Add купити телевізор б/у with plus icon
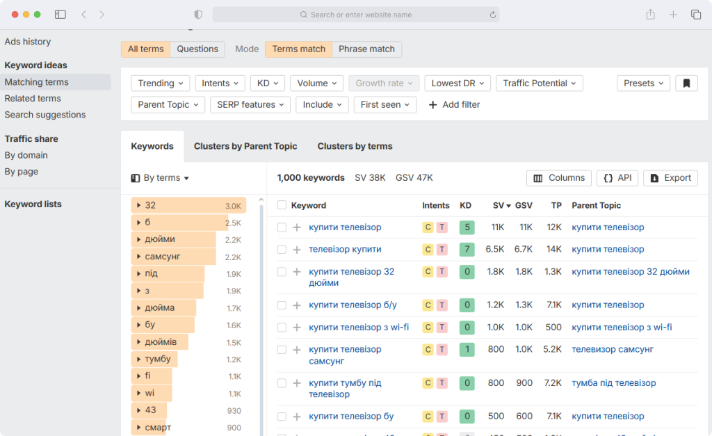The width and height of the screenshot is (712, 436). point(297,305)
